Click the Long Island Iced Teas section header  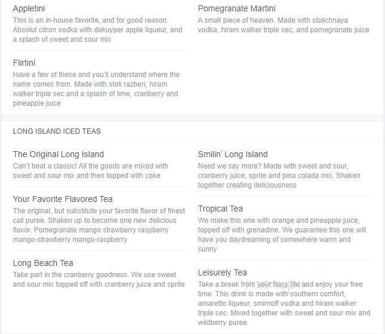click(x=57, y=131)
